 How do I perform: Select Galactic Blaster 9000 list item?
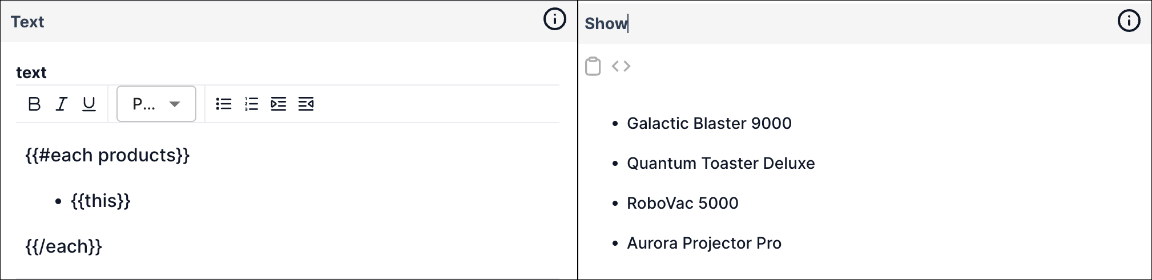point(709,123)
